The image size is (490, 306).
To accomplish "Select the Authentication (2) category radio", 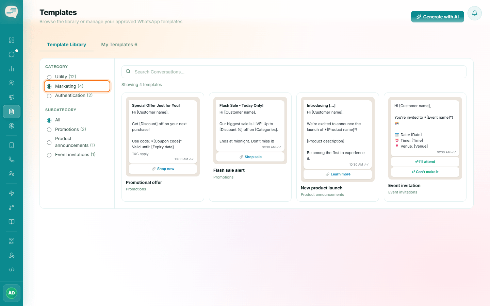I will click(49, 96).
